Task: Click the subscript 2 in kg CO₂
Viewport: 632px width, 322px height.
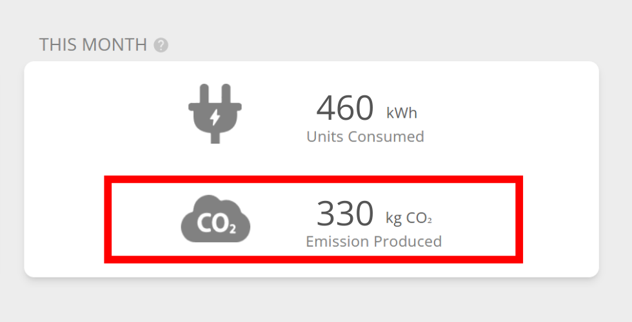Action: click(429, 222)
